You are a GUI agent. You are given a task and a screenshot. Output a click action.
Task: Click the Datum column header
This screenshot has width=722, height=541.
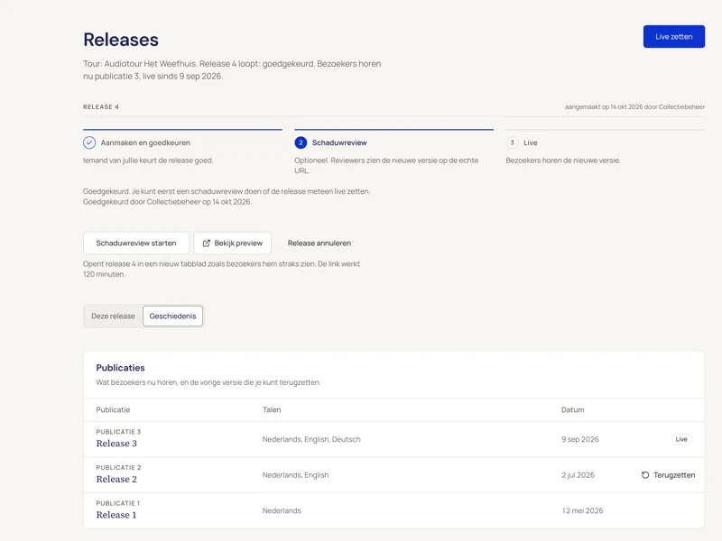pyautogui.click(x=573, y=410)
